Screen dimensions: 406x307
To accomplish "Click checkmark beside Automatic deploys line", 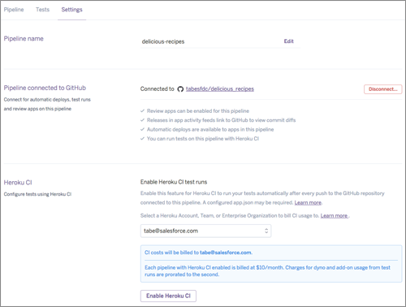I will (142, 129).
